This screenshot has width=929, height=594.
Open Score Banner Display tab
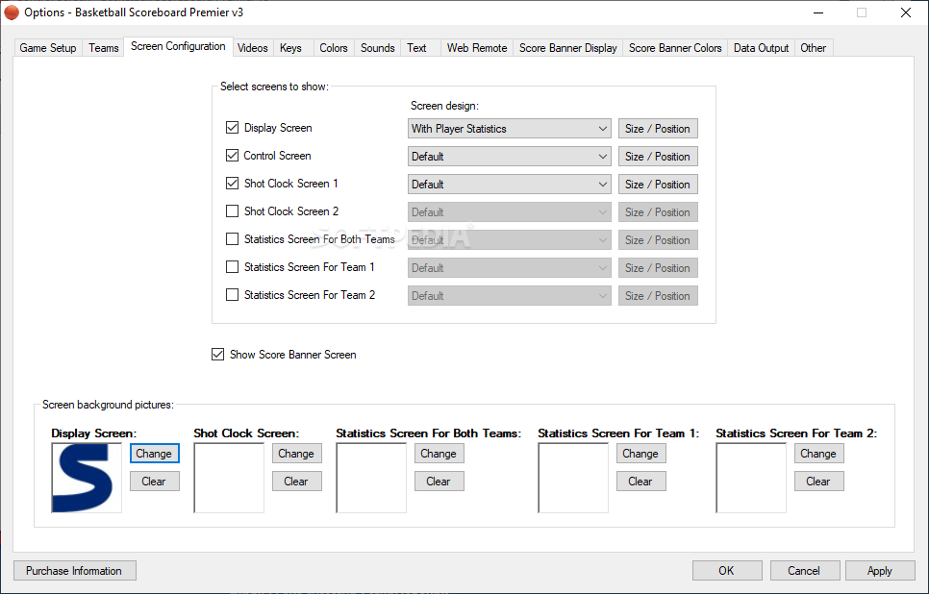tap(568, 48)
